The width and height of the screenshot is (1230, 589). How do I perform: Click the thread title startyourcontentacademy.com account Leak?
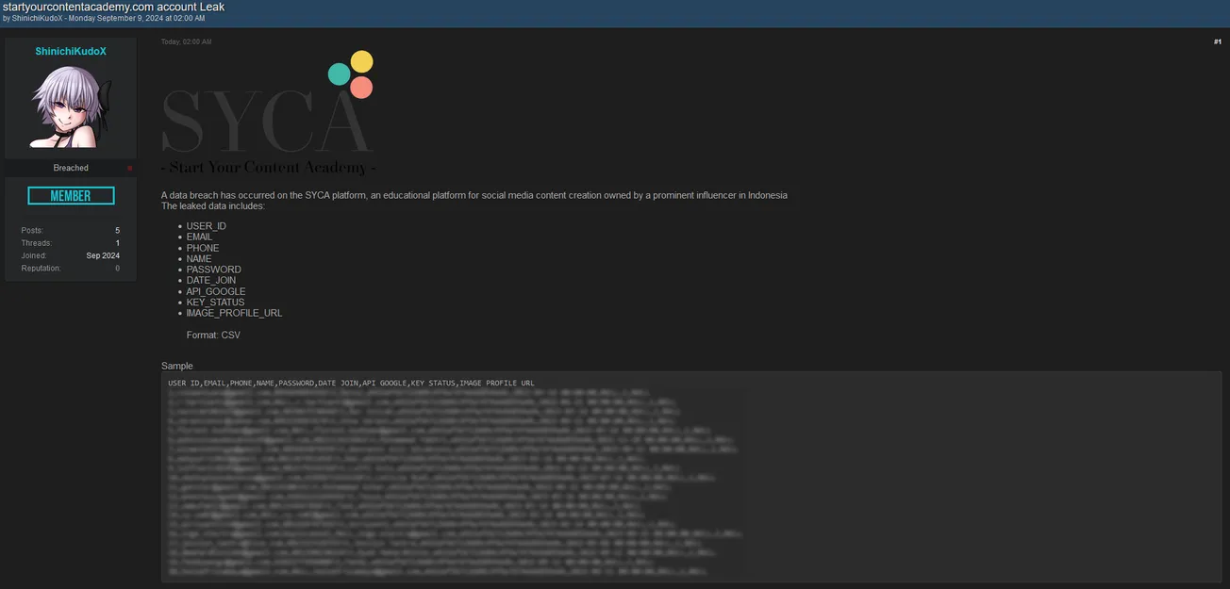point(113,7)
